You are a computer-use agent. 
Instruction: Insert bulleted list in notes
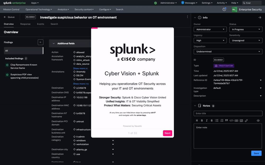217,121
